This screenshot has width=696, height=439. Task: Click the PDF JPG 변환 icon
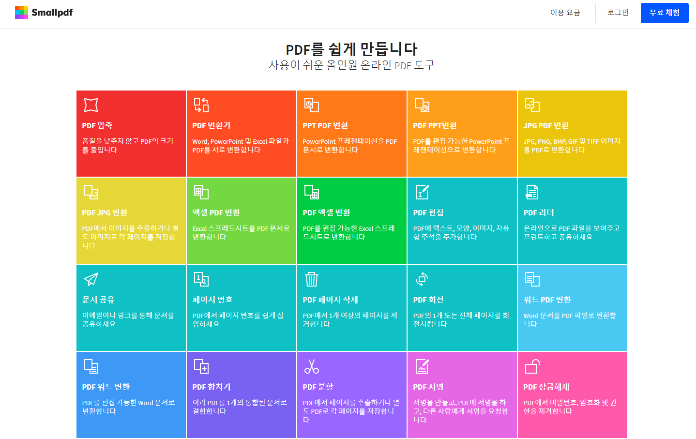coord(91,192)
